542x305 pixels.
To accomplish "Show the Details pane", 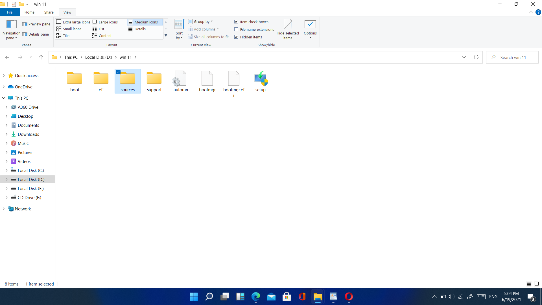I will click(x=36, y=34).
